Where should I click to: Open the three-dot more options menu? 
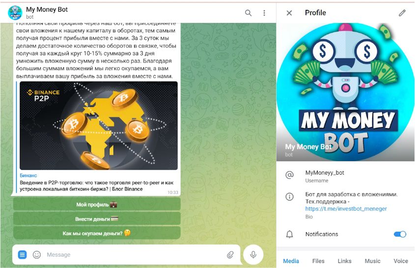click(x=264, y=13)
